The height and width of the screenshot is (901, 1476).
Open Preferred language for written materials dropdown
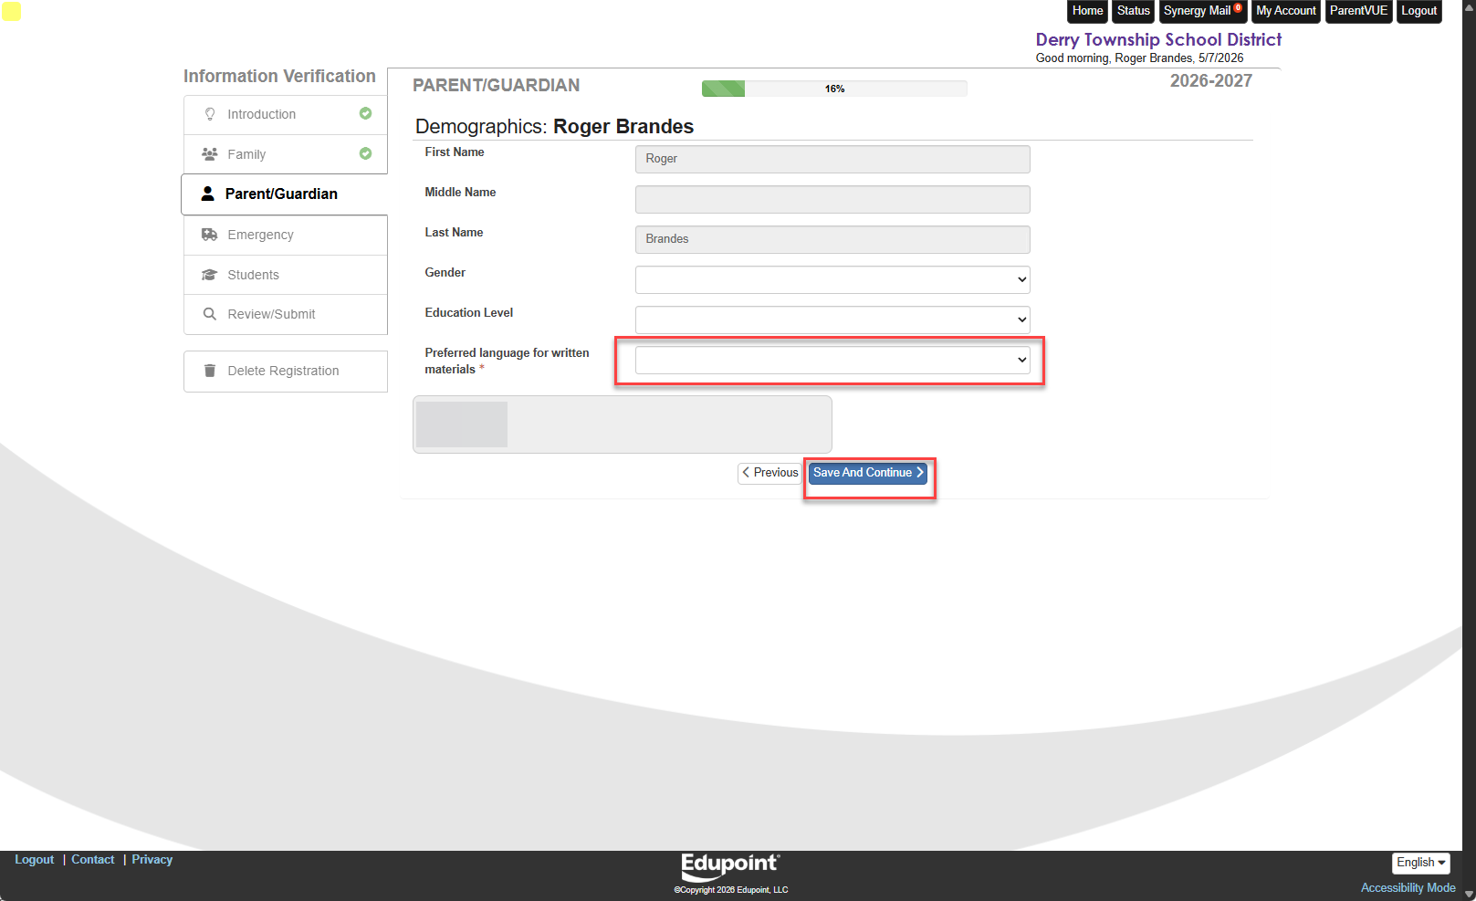pyautogui.click(x=832, y=360)
